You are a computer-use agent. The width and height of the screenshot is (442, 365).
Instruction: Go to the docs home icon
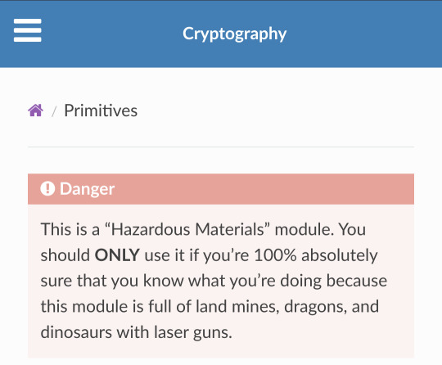(35, 110)
